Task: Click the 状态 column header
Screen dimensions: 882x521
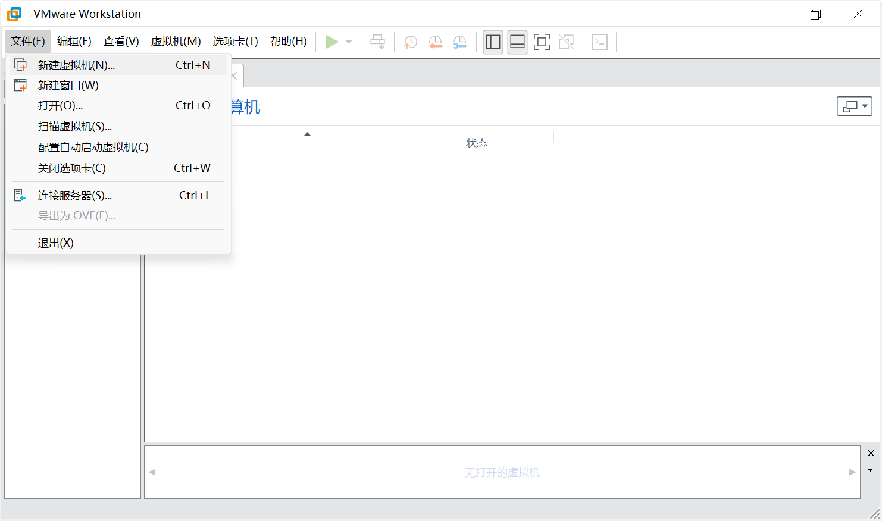Action: coord(477,143)
